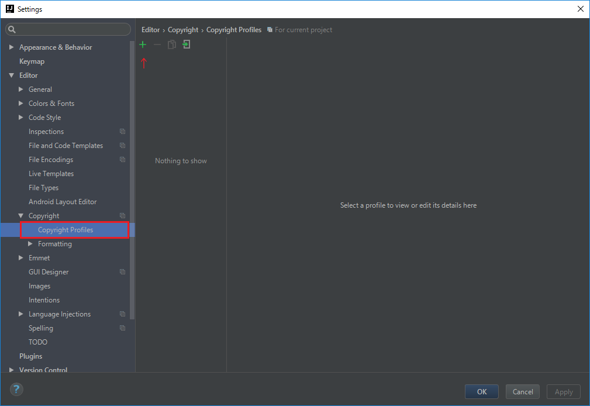Open Editor from the breadcrumb path
Viewport: 590px width, 406px height.
tap(150, 29)
